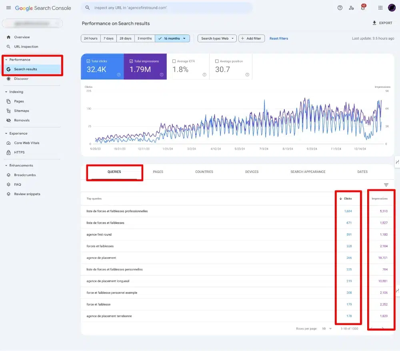400x351 pixels.
Task: Select query 'force et faiblesse personnel exemple'
Action: 238,293
